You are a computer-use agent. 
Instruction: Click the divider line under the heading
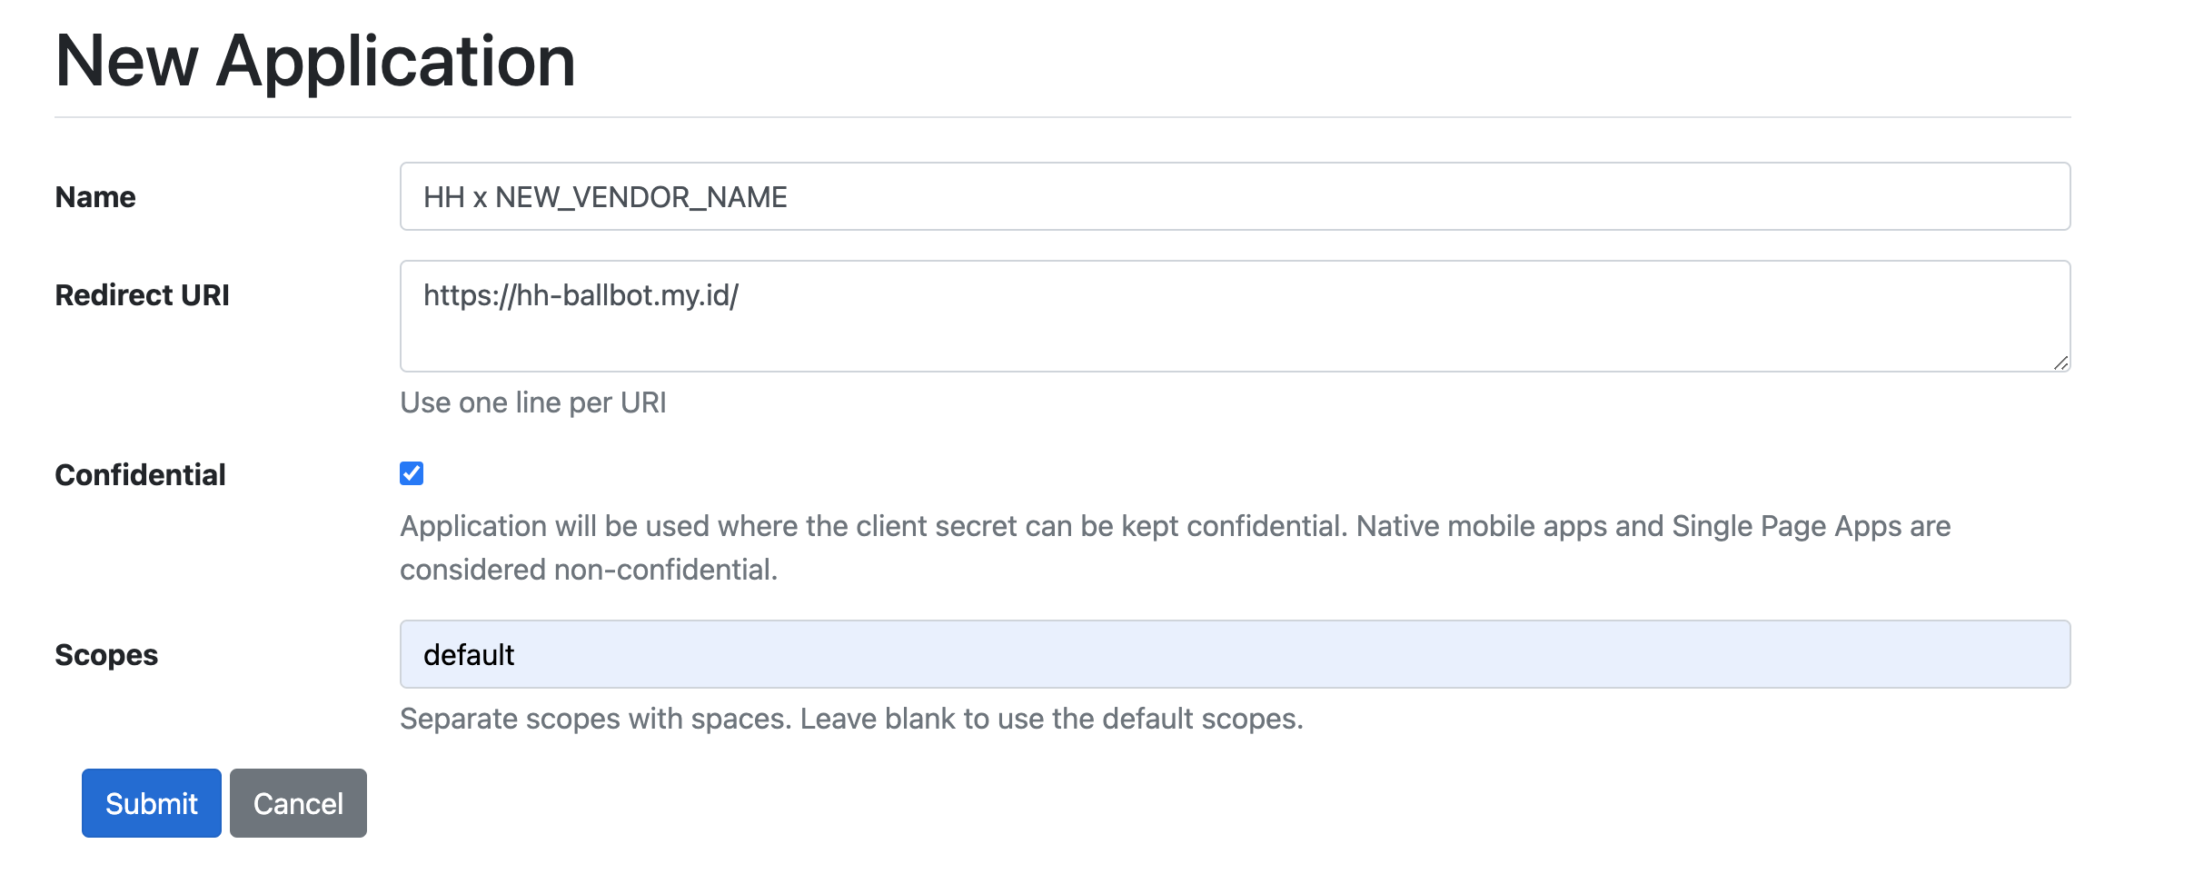point(1063,117)
